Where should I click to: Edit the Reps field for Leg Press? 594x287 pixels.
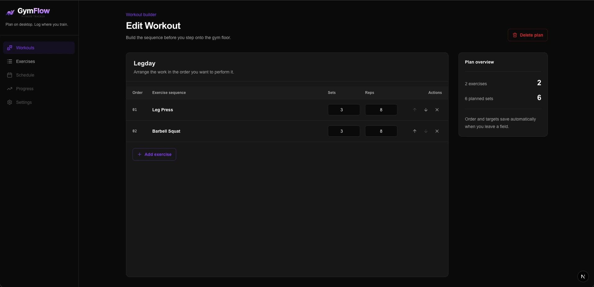point(381,110)
